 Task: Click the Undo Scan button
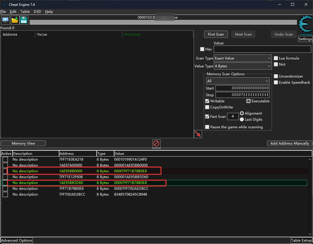(284, 34)
